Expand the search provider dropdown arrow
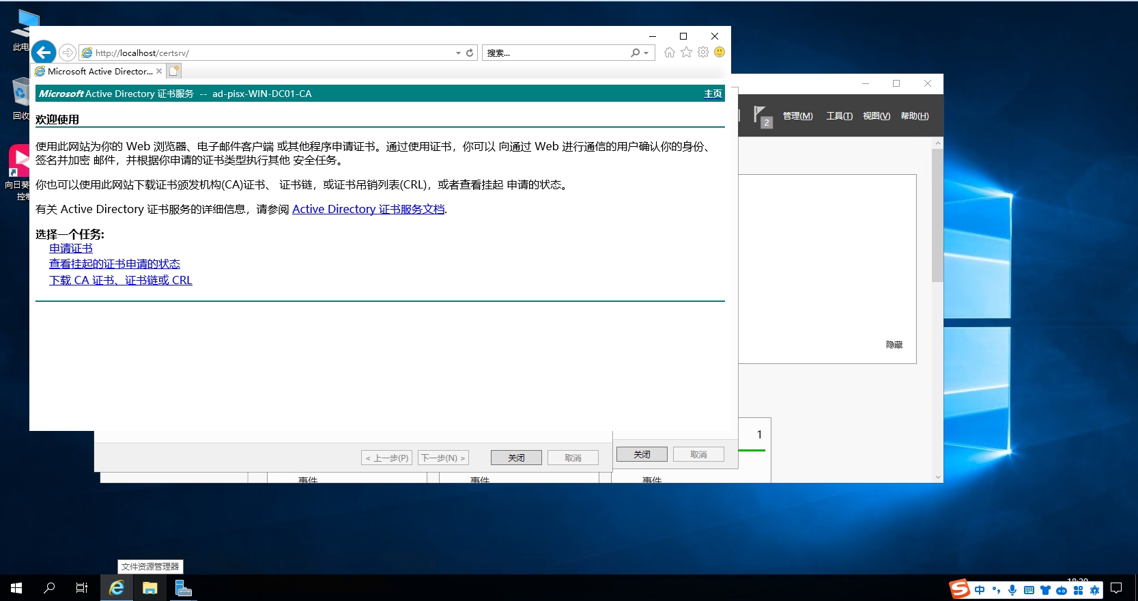The height and width of the screenshot is (601, 1138). [x=646, y=53]
